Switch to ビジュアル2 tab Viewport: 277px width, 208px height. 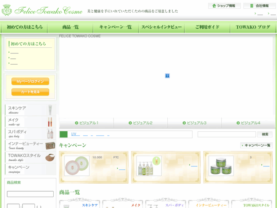pyautogui.click(x=141, y=123)
